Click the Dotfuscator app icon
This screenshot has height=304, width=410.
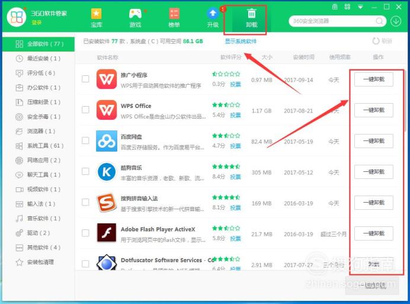coord(107,262)
